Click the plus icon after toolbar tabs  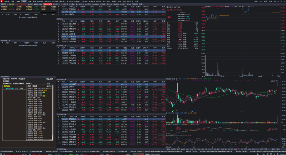144,4
